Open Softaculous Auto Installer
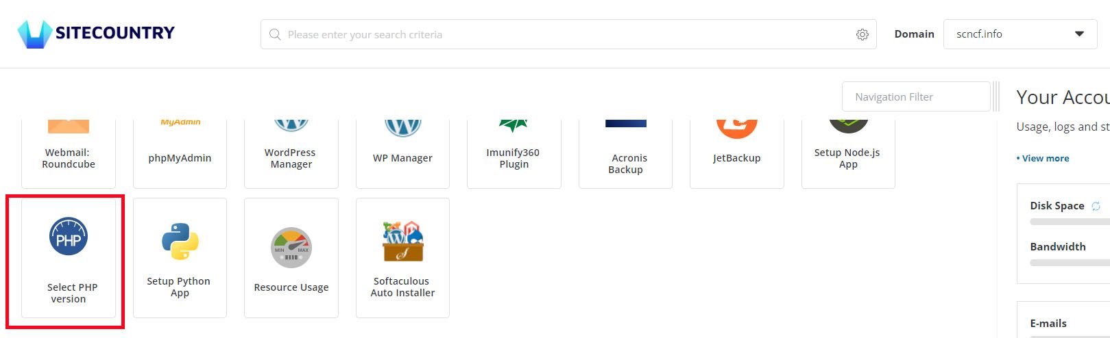 [402, 258]
